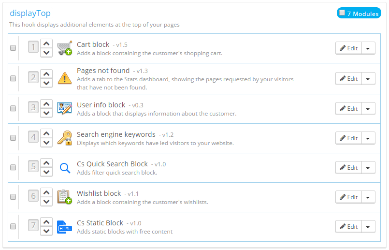Image resolution: width=389 pixels, height=250 pixels.
Task: Open the displayTop hook title link
Action: click(30, 13)
